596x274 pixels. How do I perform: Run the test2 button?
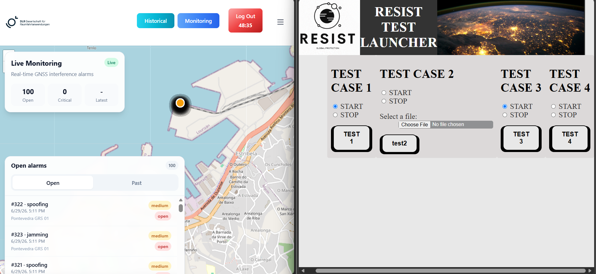(399, 144)
